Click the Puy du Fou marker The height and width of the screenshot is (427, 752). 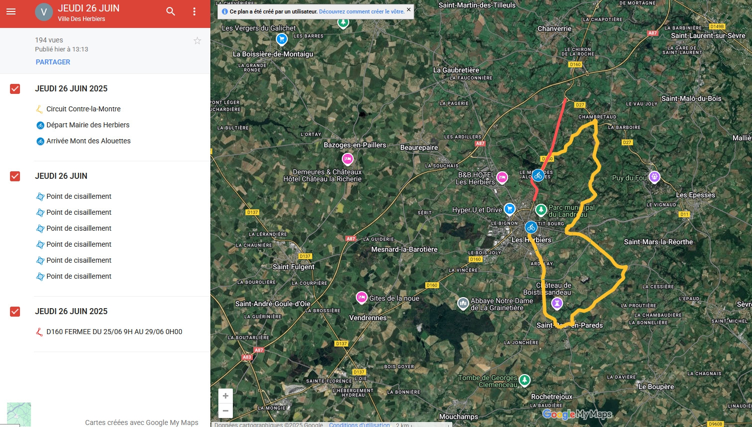(x=655, y=177)
